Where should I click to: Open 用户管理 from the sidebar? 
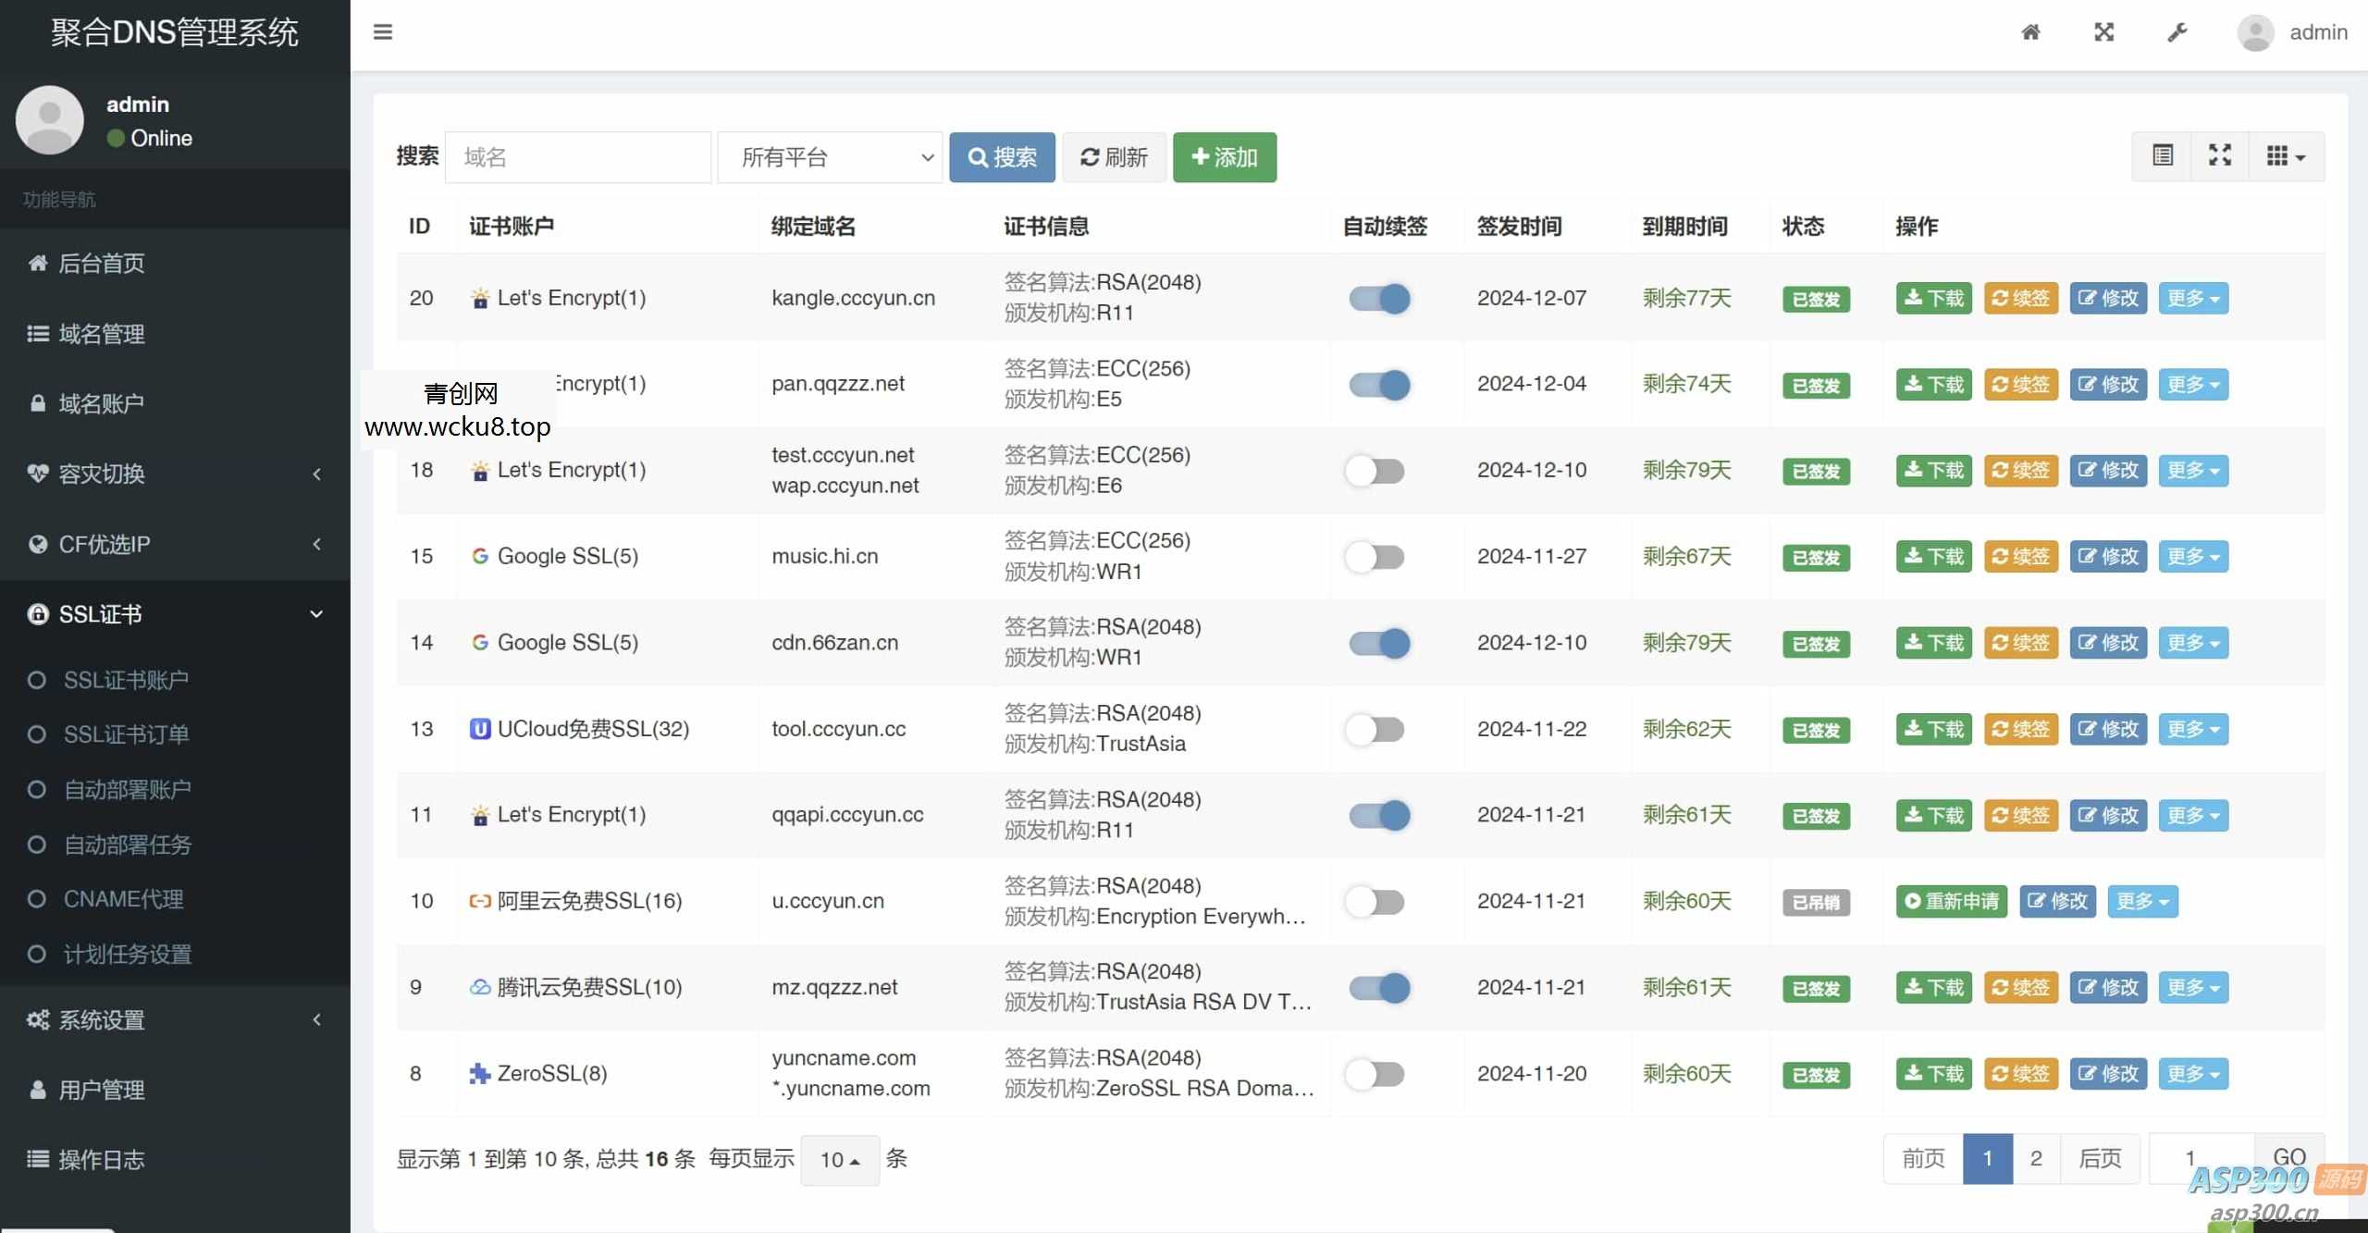[x=102, y=1090]
